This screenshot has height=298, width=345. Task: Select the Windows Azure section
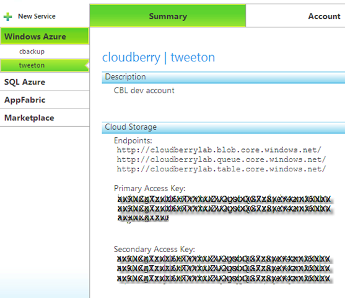[45, 36]
